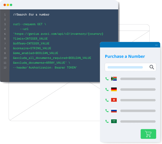Viewport: 162px width, 144px height.
Task: Click the 'Purchase a Number' heading
Action: 125,56
